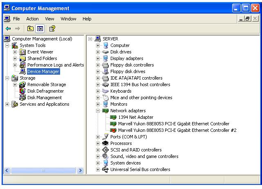The height and width of the screenshot is (189, 262).
Task: Toggle the Show/Hide Console Tree icon
Action: [40, 29]
